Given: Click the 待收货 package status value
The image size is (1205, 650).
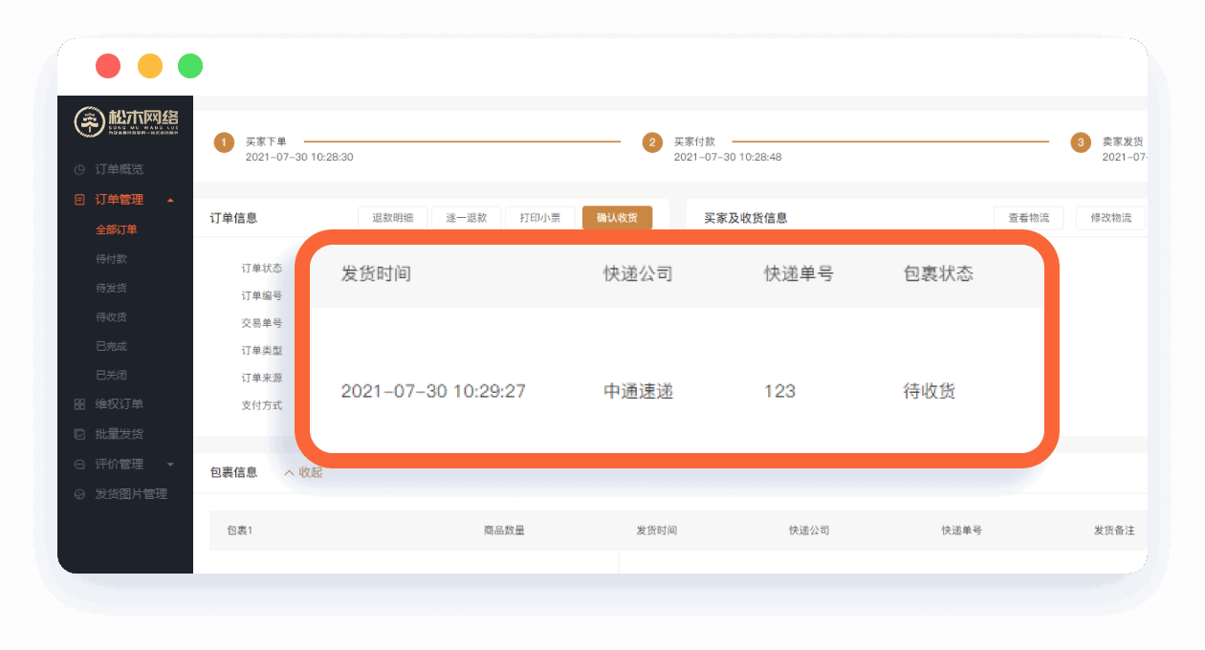Looking at the screenshot, I should pos(930,391).
